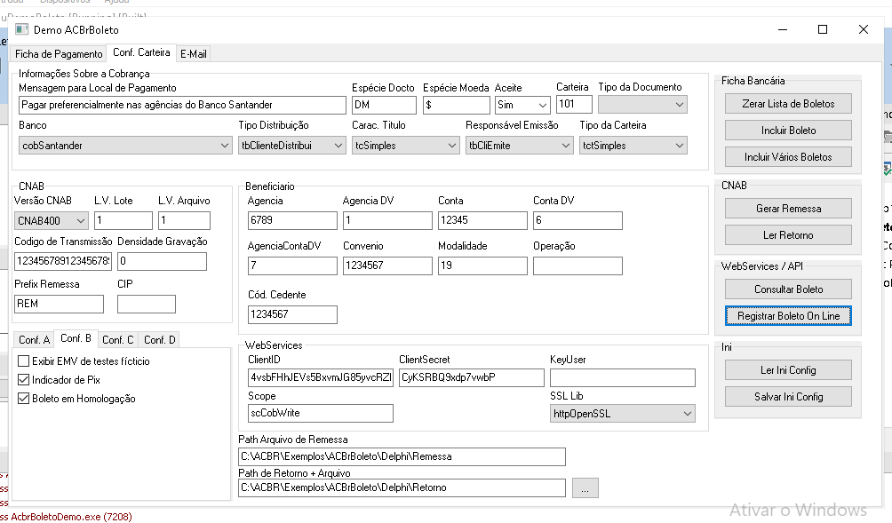Viewport: 892px width, 523px height.
Task: Click the empty KeyUser field
Action: (x=622, y=377)
